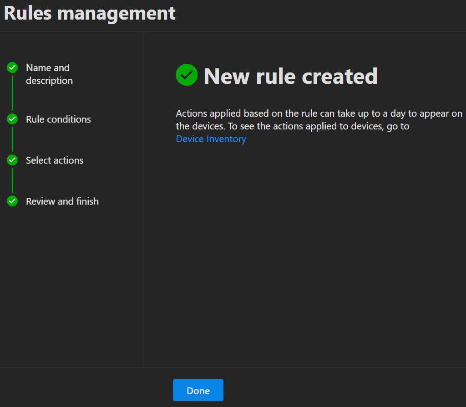Switch to the Select actions step
This screenshot has width=466, height=407.
click(x=55, y=160)
